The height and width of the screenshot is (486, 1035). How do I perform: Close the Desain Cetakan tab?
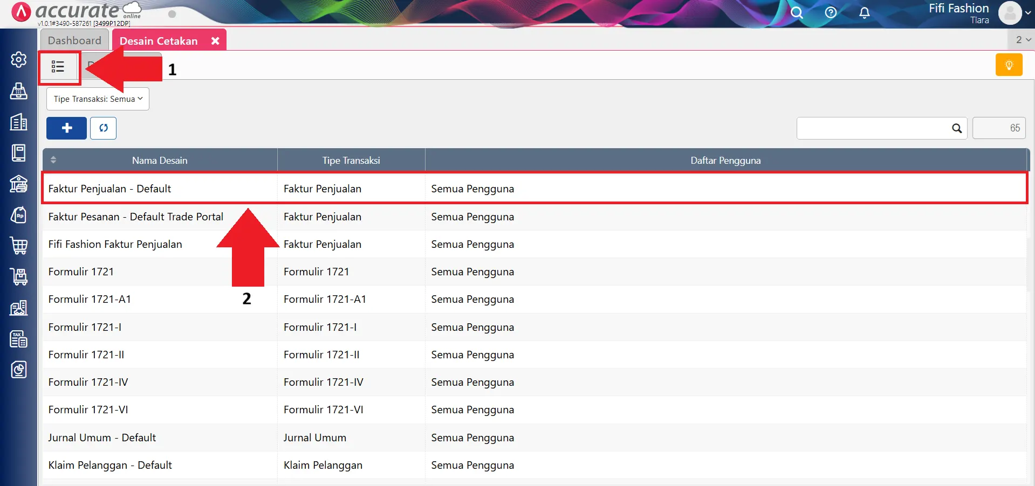(x=215, y=40)
